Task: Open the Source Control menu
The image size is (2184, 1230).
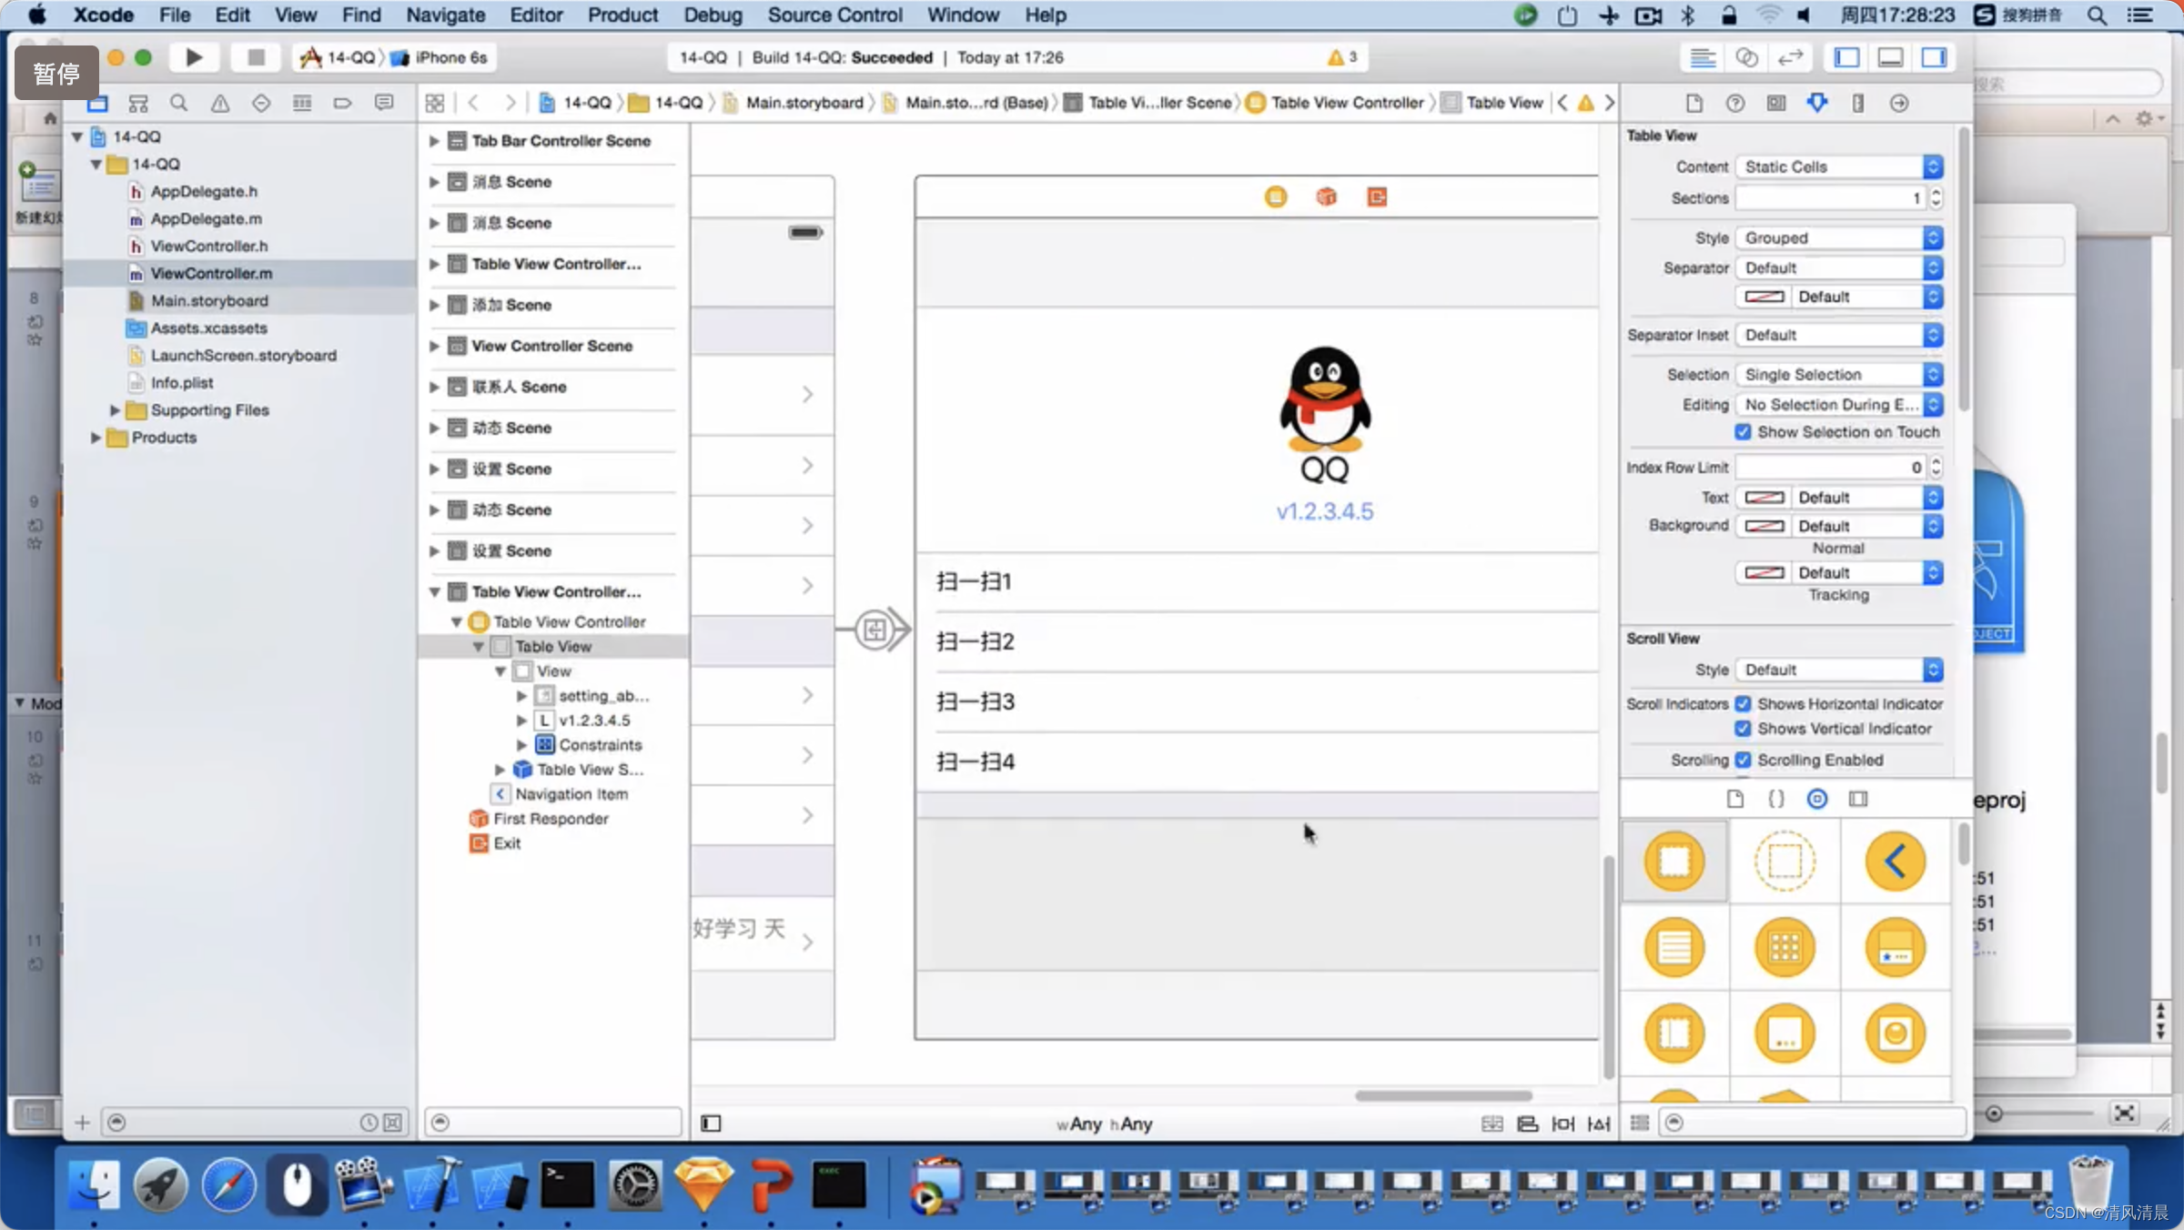Action: (x=834, y=15)
